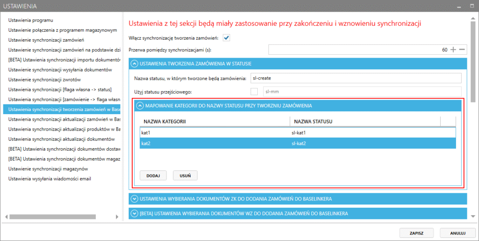Screen dimensions: 479x241
Task: Select Ustawienie synchronizacji magazynów entry
Action: click(x=48, y=168)
